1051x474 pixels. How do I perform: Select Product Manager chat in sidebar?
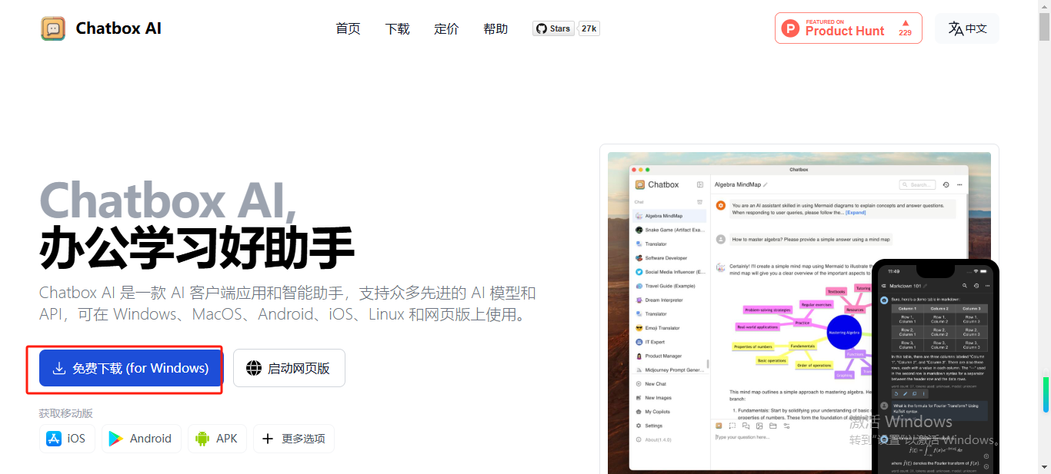pyautogui.click(x=669, y=356)
